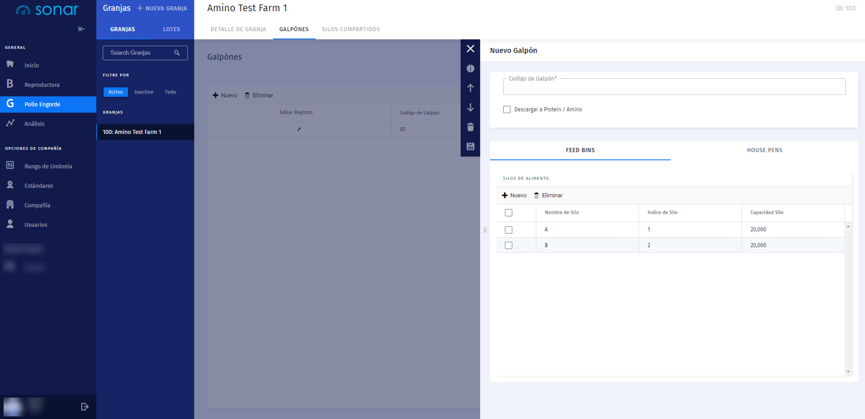Viewport: 865px width, 419px height.
Task: Focus the Codigo de Galpón input field
Action: tap(674, 87)
